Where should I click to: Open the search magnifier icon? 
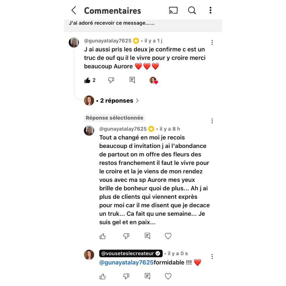[x=192, y=10]
